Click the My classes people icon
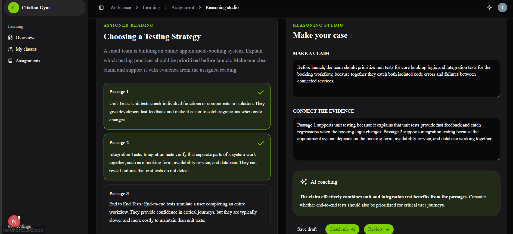513x234 pixels. click(x=10, y=49)
